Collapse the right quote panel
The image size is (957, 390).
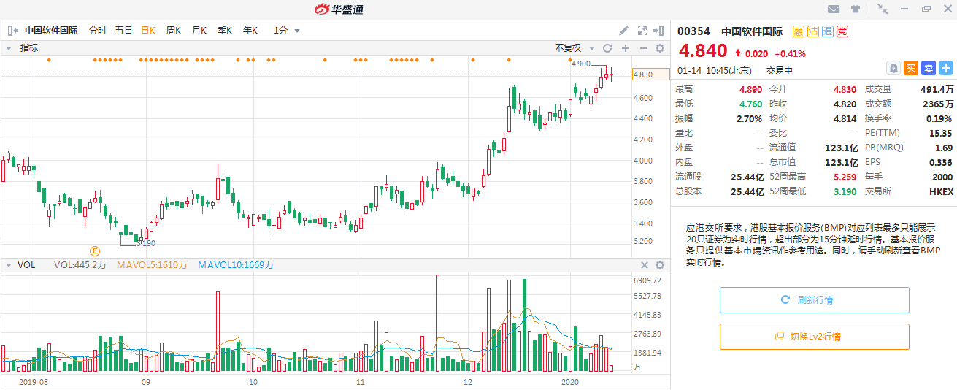click(661, 31)
